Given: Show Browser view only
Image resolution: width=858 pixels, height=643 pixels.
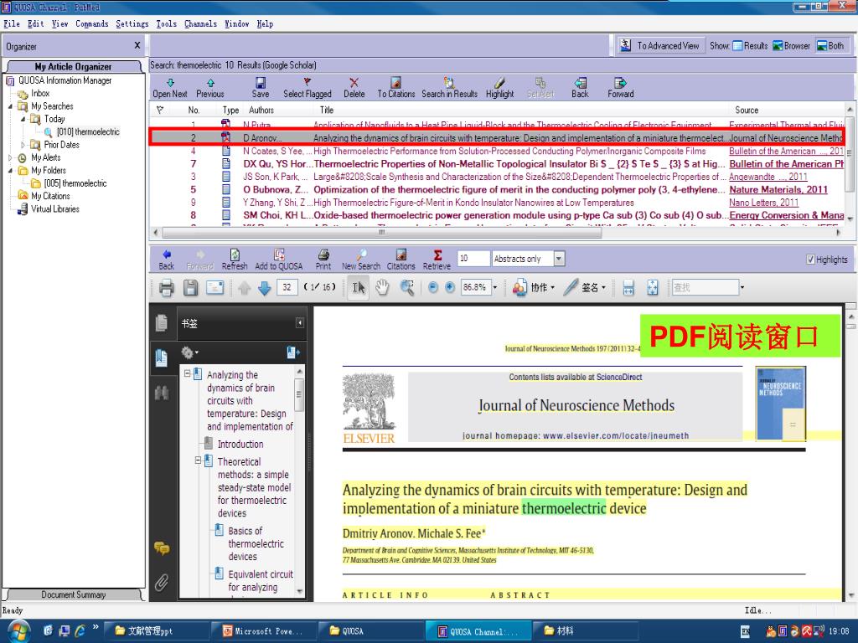Looking at the screenshot, I should [x=791, y=46].
